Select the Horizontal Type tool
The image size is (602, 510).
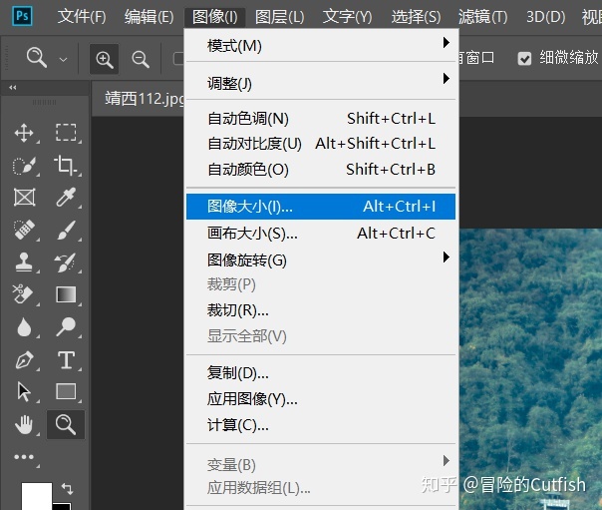coord(66,360)
